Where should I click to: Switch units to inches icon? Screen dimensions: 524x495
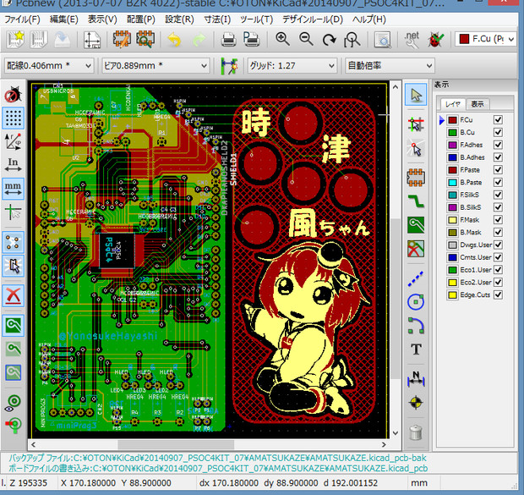tap(13, 165)
